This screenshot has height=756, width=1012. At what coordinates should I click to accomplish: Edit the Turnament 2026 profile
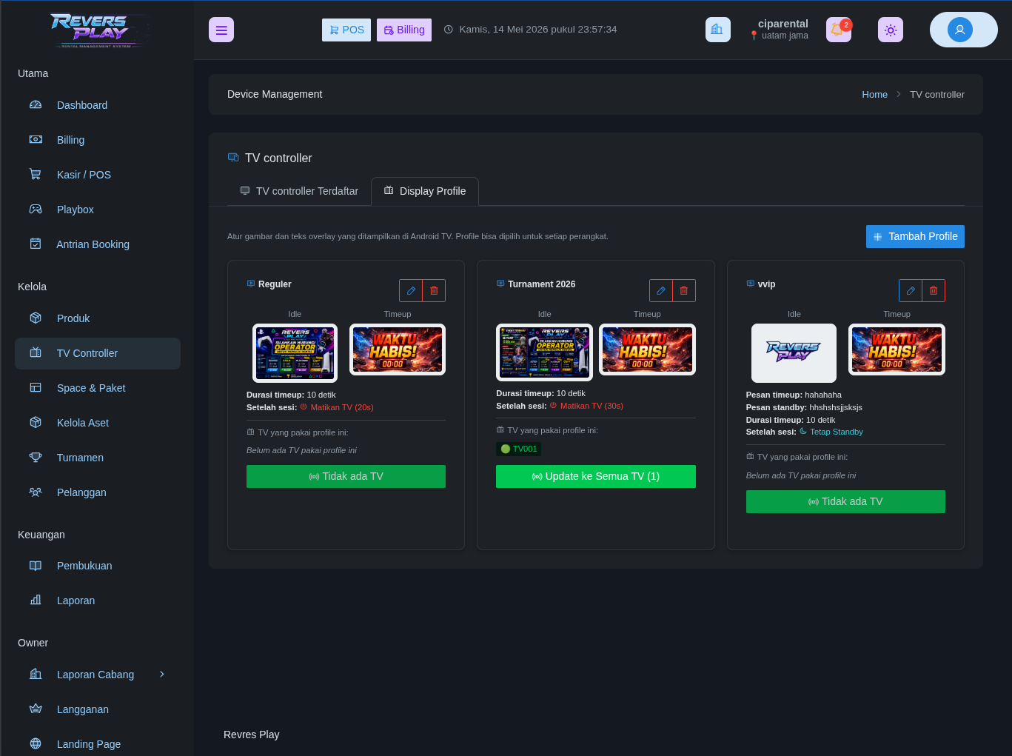pyautogui.click(x=661, y=290)
